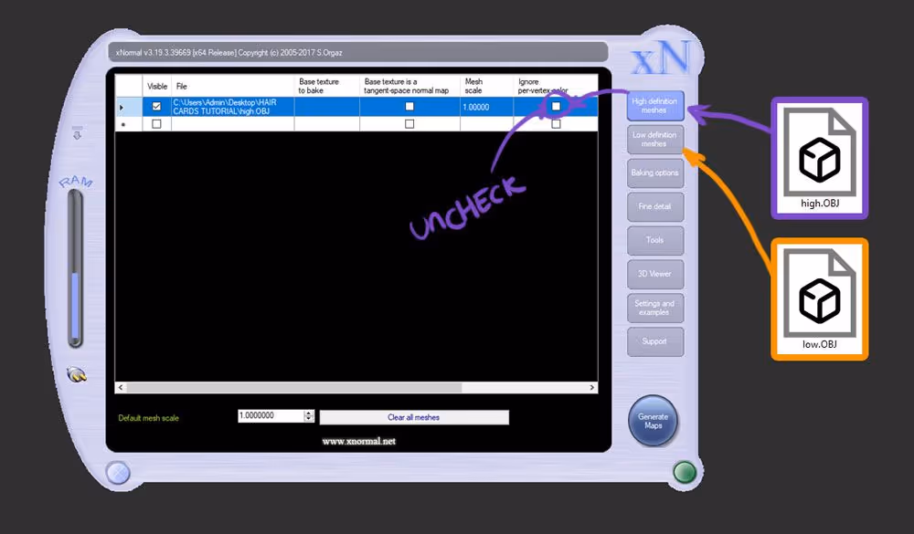Screen dimensions: 914x534
Task: Click the Default mesh scale stepper arrows
Action: (x=309, y=415)
